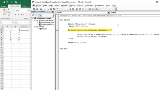Click the Find binoculars icon in VBA toolbar
Viewport: 160px width, 90px height.
(x=54, y=9)
